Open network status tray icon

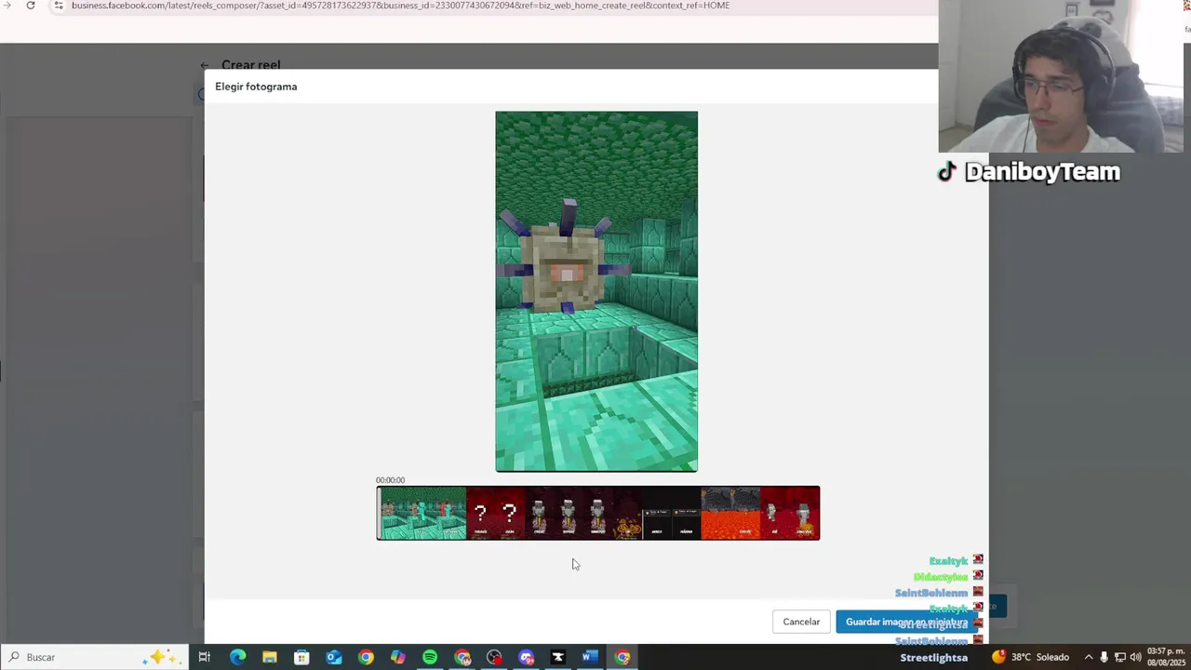click(x=1120, y=657)
